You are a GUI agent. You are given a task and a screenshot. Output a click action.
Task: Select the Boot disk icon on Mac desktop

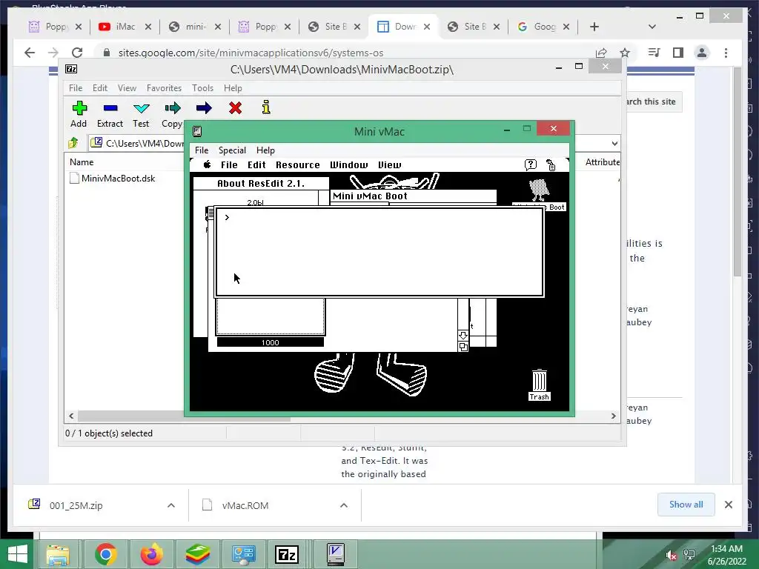540,195
